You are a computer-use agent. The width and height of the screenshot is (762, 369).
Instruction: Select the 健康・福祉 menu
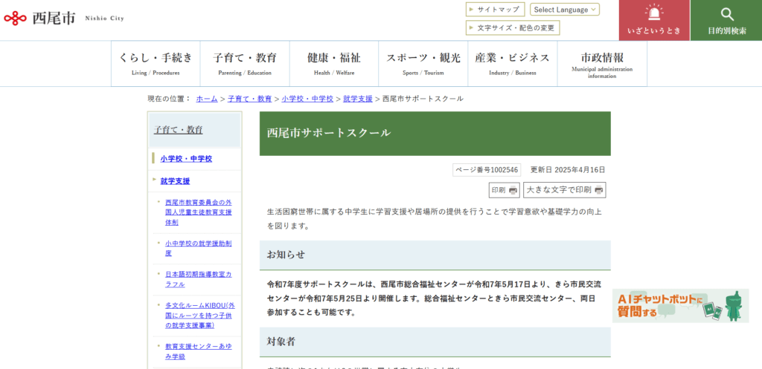[x=334, y=63]
